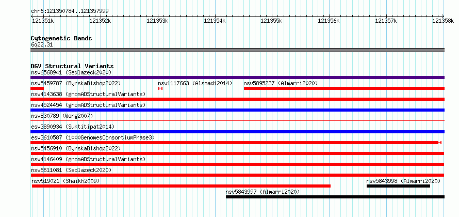This screenshot has height=217, width=459.
Task: Click the 121358k ruler tick label
Action: point(443,21)
